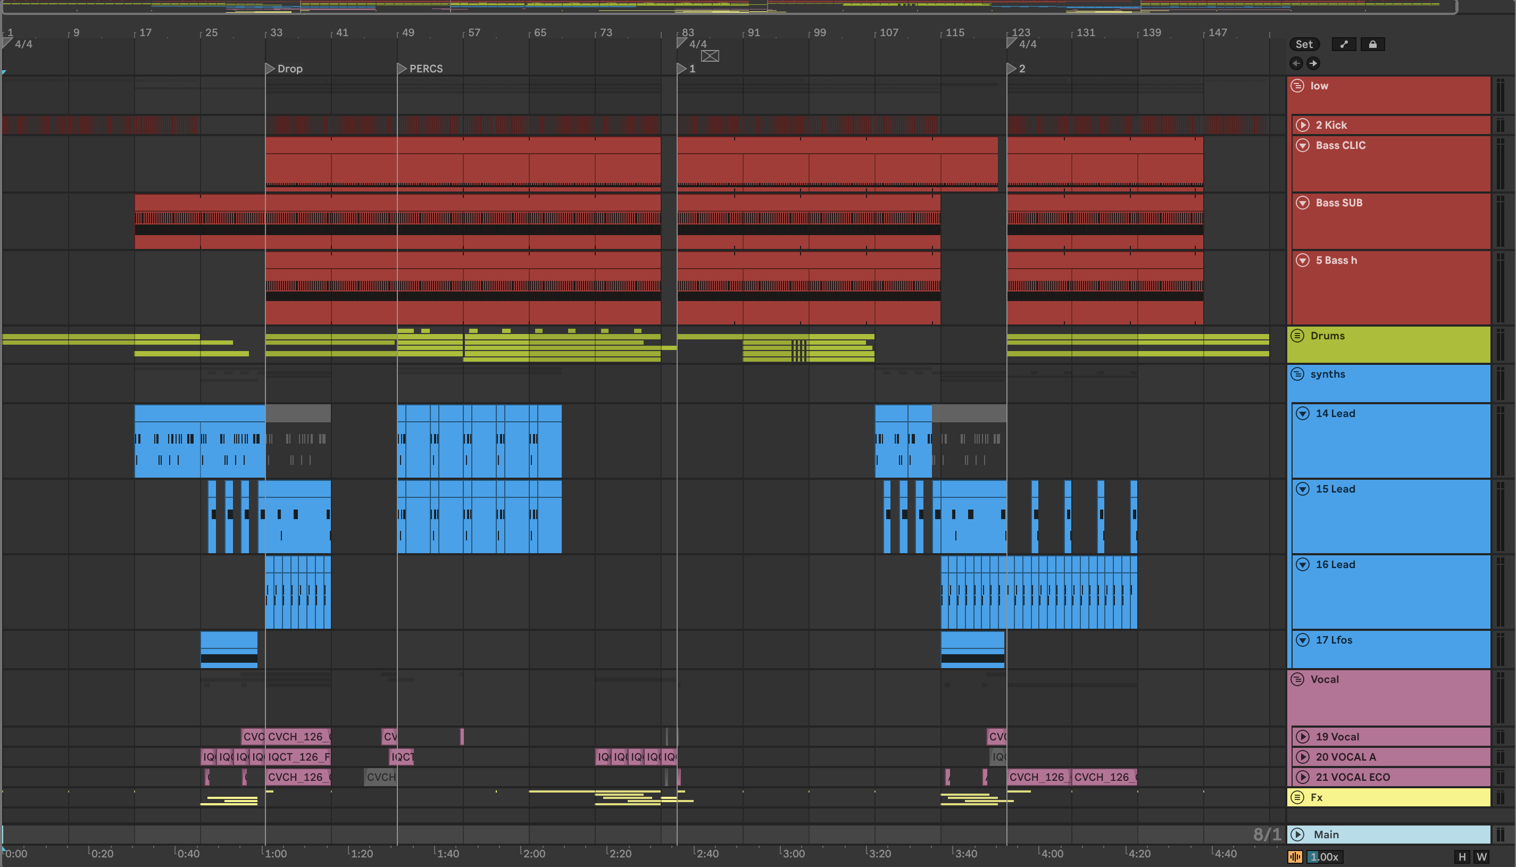The height and width of the screenshot is (867, 1516).
Task: Toggle Optimize Arrangement Width W button
Action: point(1482,857)
